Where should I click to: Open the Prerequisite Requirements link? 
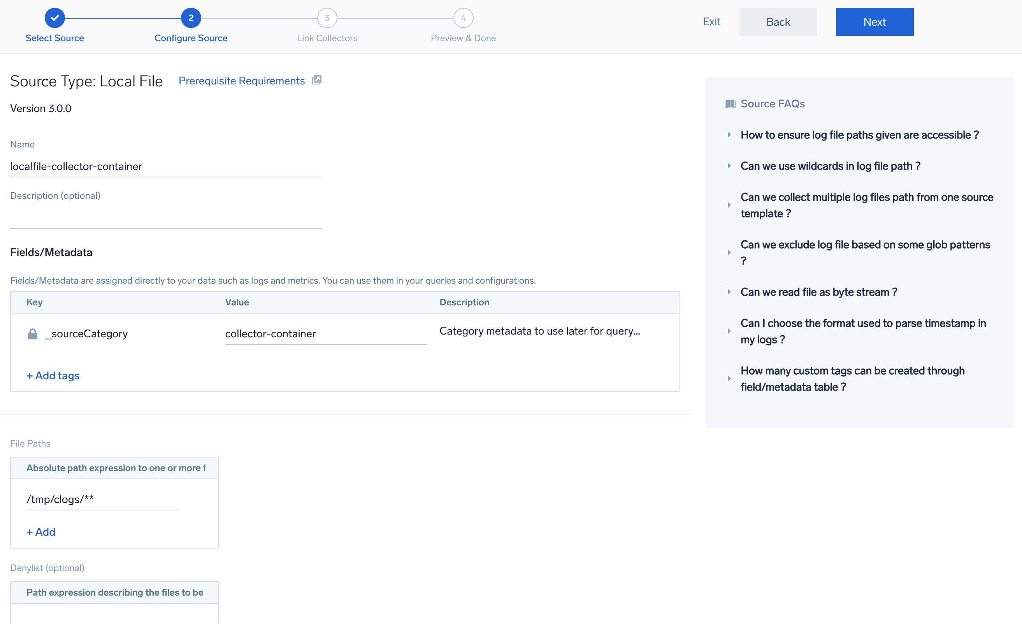[x=241, y=81]
